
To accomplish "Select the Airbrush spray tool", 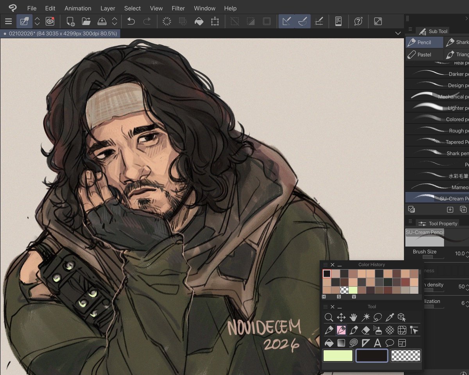I will click(378, 330).
